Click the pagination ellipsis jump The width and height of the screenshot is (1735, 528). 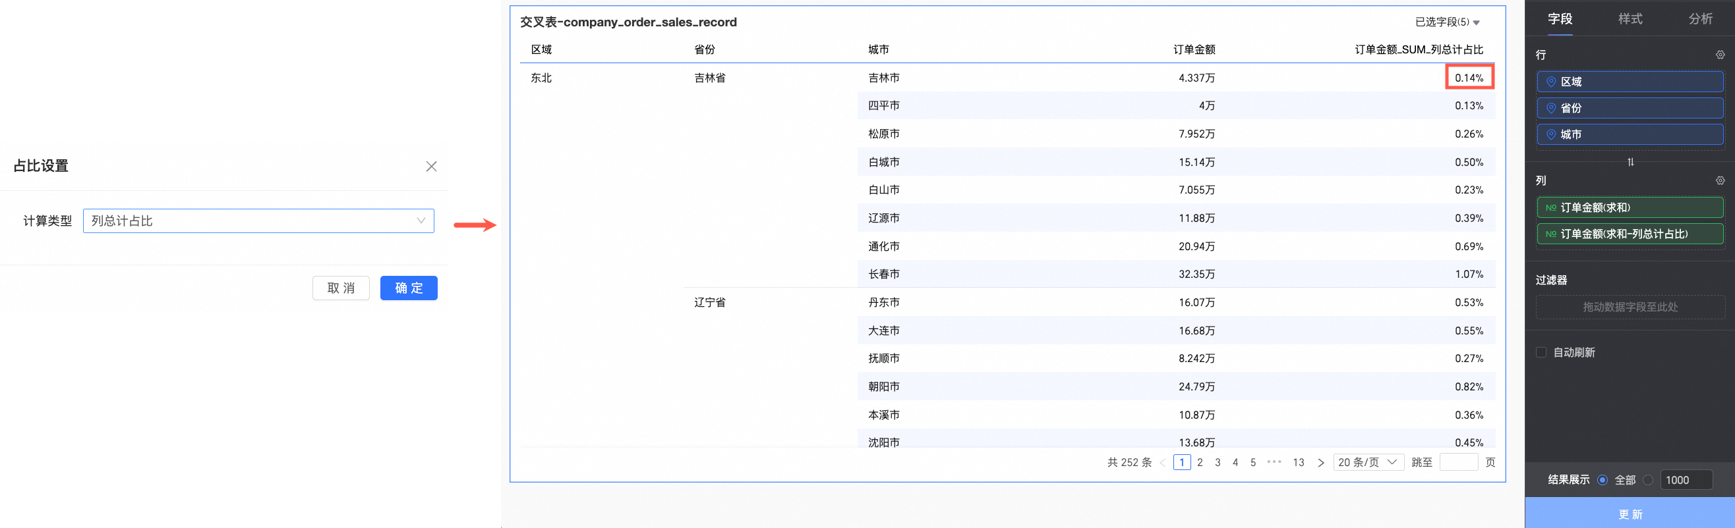[x=1274, y=462]
